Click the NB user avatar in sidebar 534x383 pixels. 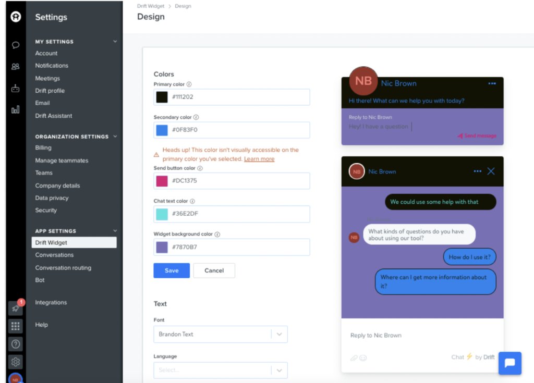[x=16, y=379]
